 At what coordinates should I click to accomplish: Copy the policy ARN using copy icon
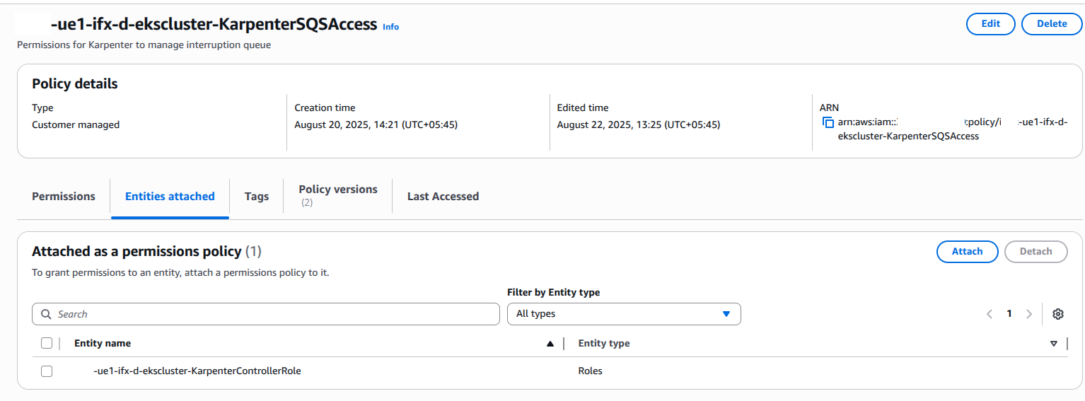coord(828,123)
